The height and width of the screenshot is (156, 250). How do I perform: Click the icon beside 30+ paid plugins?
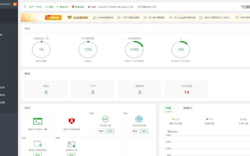[145, 17]
